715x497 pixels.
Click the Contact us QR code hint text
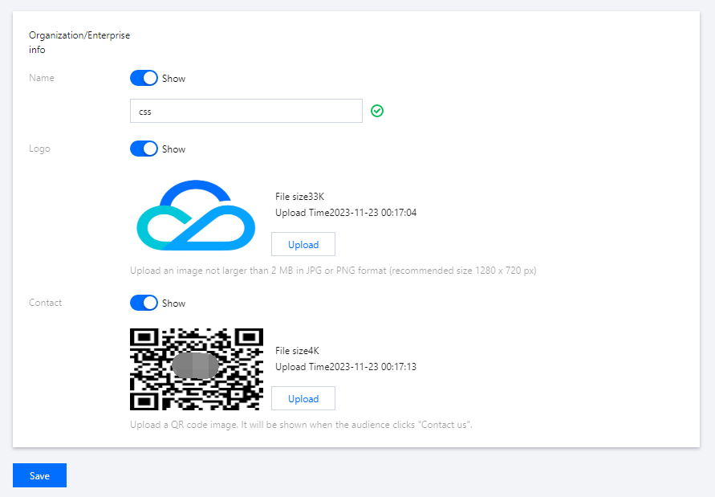301,425
